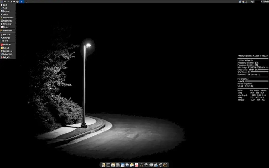Click the Xorg process row
The image size is (269, 168).
click(x=251, y=93)
